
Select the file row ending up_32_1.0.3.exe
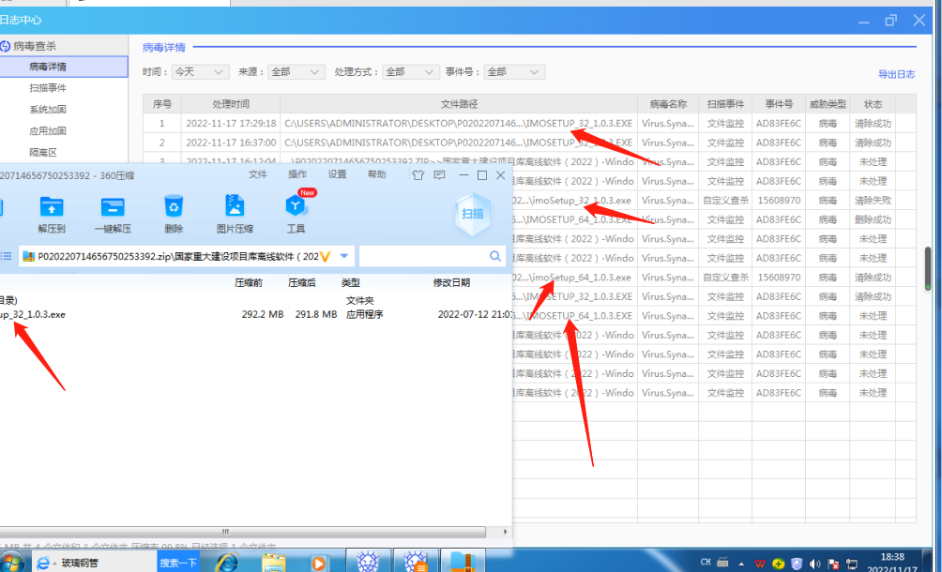(x=256, y=314)
